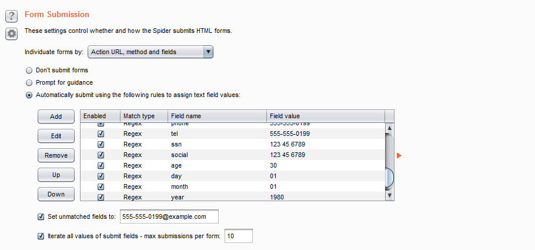Click the settings gear icon

(x=12, y=34)
